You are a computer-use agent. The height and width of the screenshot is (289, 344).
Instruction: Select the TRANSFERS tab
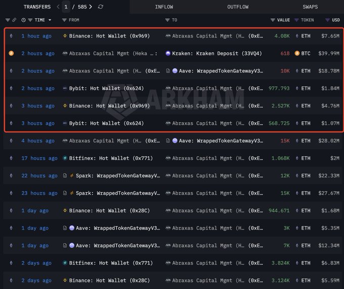(x=37, y=7)
